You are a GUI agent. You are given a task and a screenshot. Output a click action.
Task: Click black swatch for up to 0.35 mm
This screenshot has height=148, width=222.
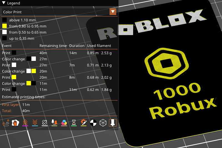(x=4, y=38)
